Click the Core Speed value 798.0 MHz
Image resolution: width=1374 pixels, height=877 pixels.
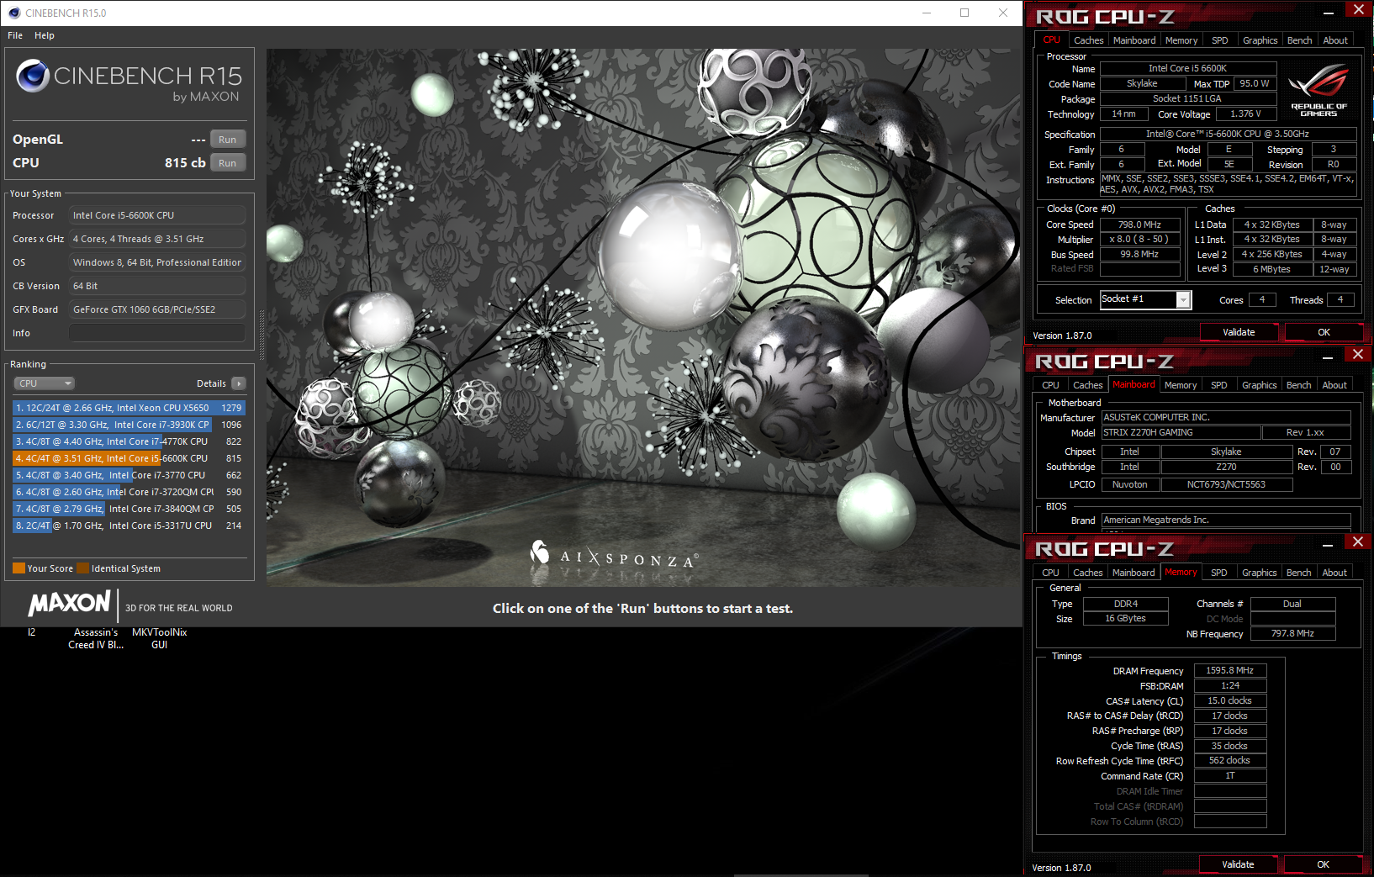1139,225
